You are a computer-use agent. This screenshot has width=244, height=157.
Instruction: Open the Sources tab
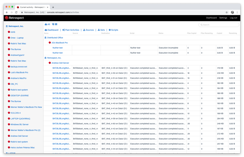point(88,30)
